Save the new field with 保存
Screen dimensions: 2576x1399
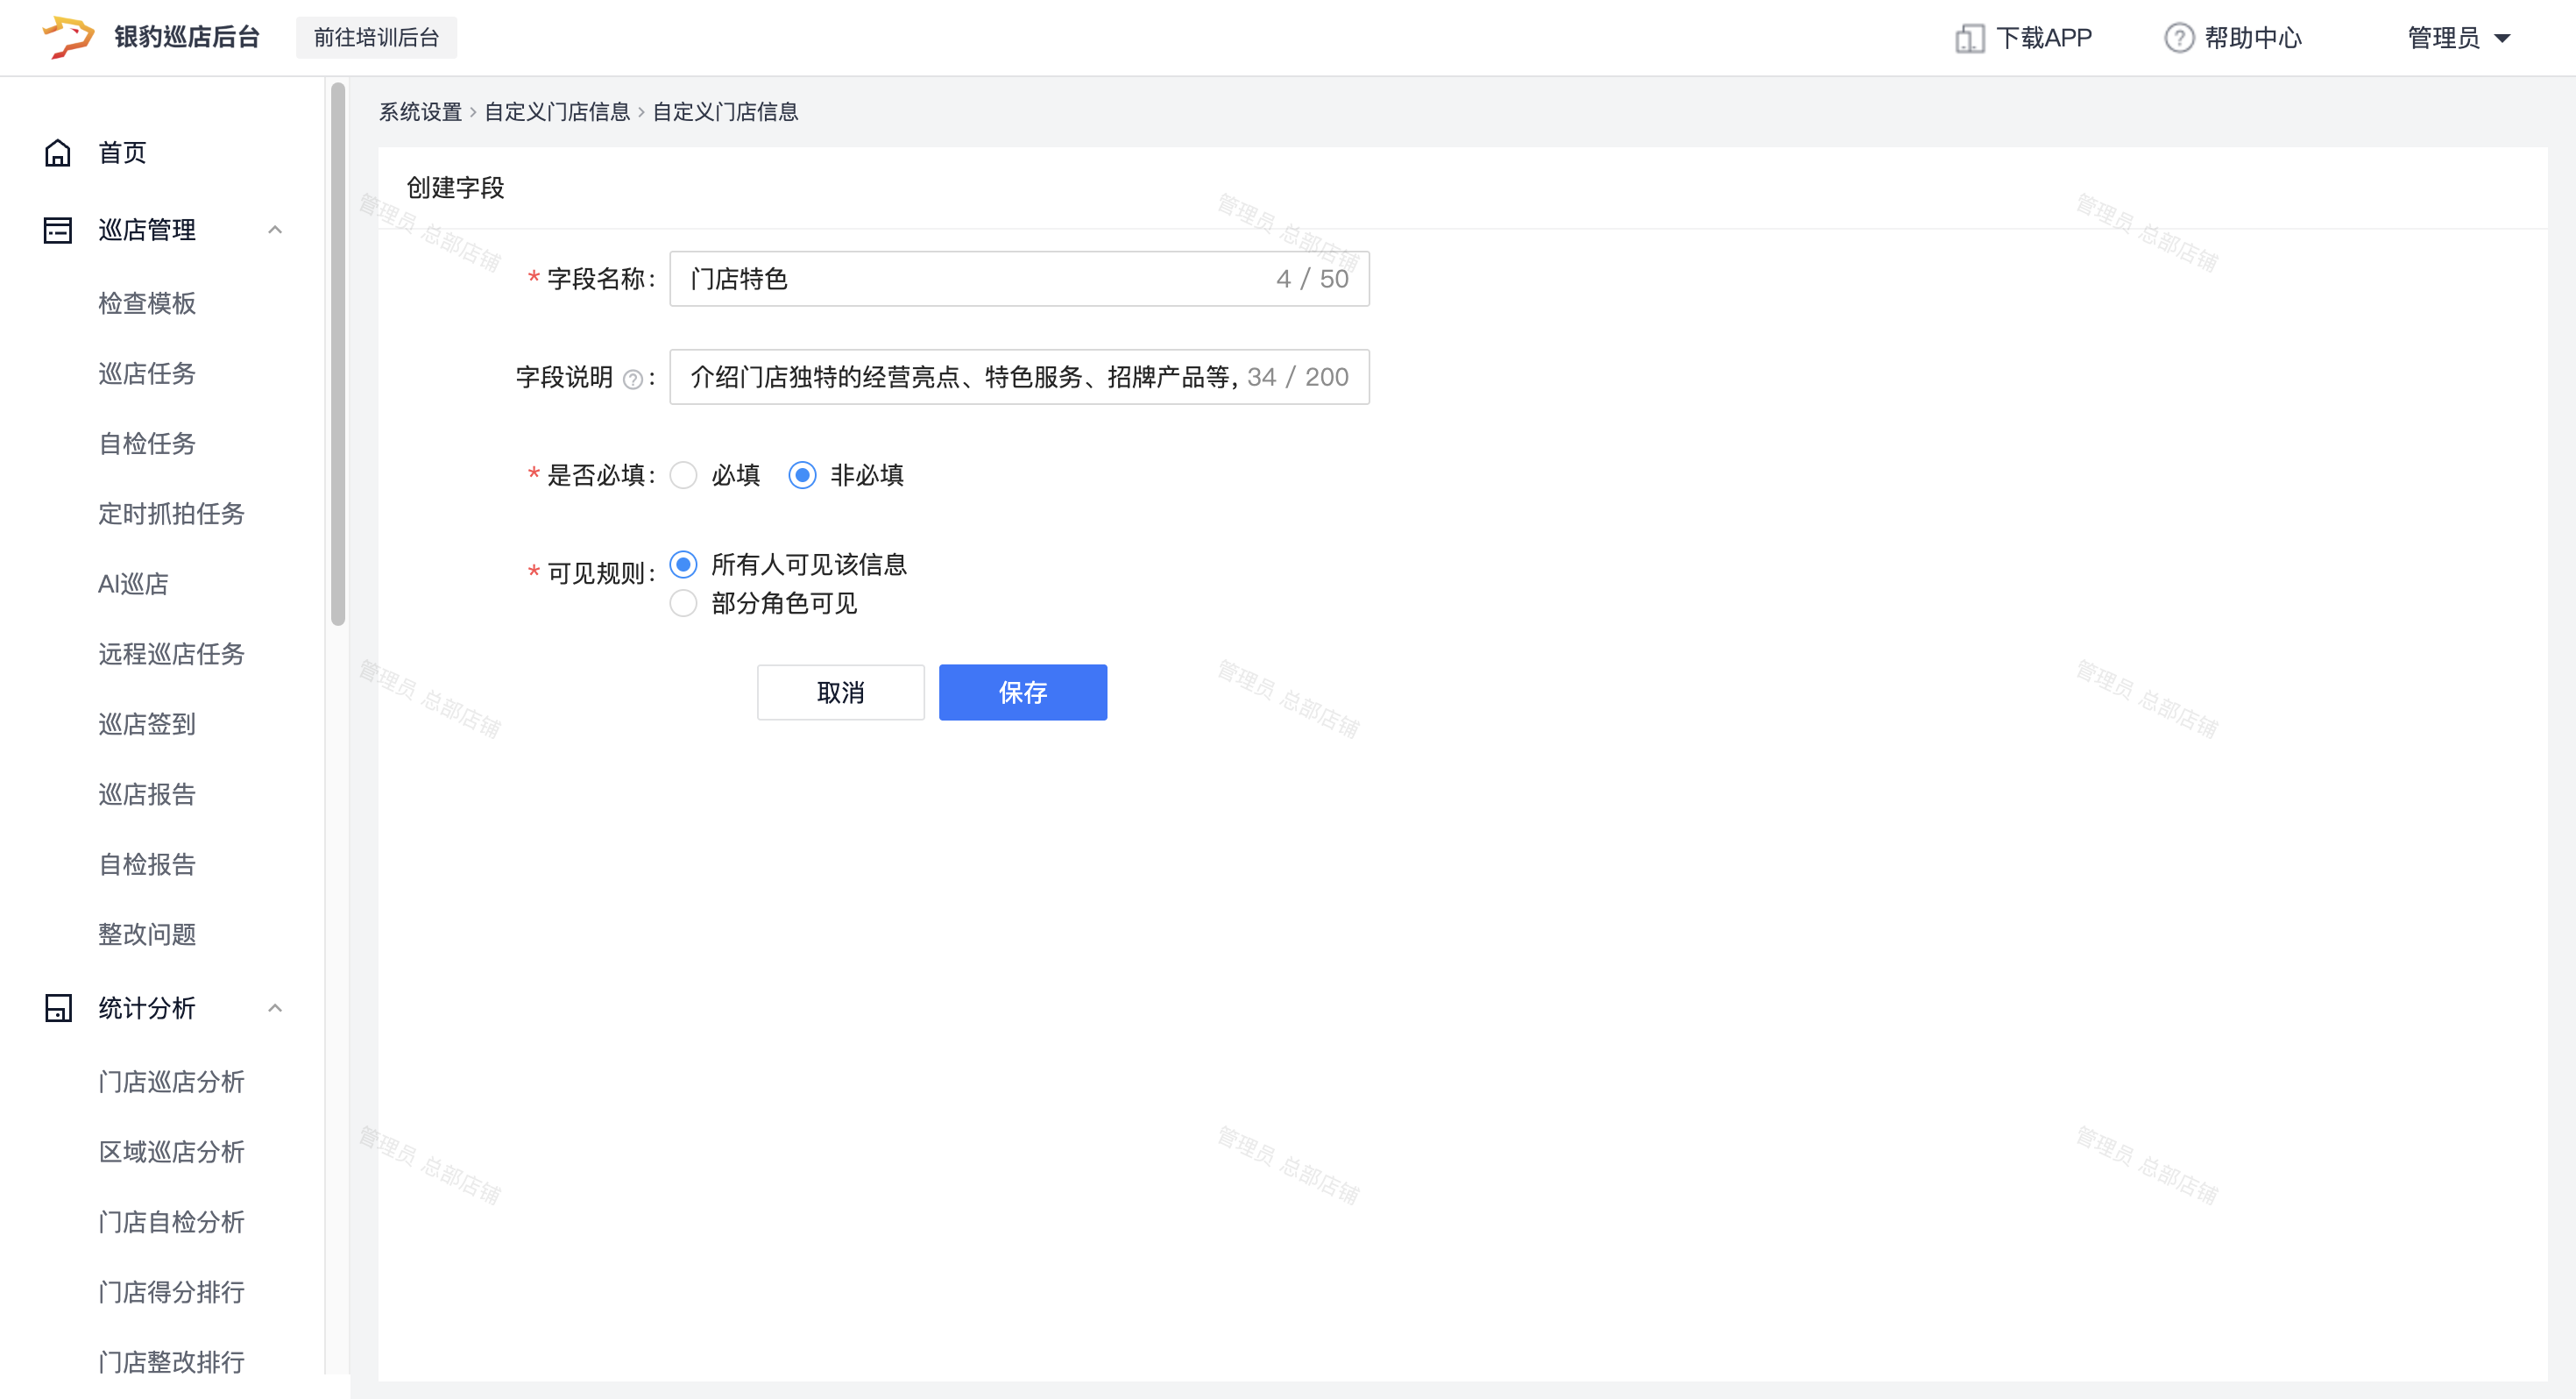pos(1022,692)
